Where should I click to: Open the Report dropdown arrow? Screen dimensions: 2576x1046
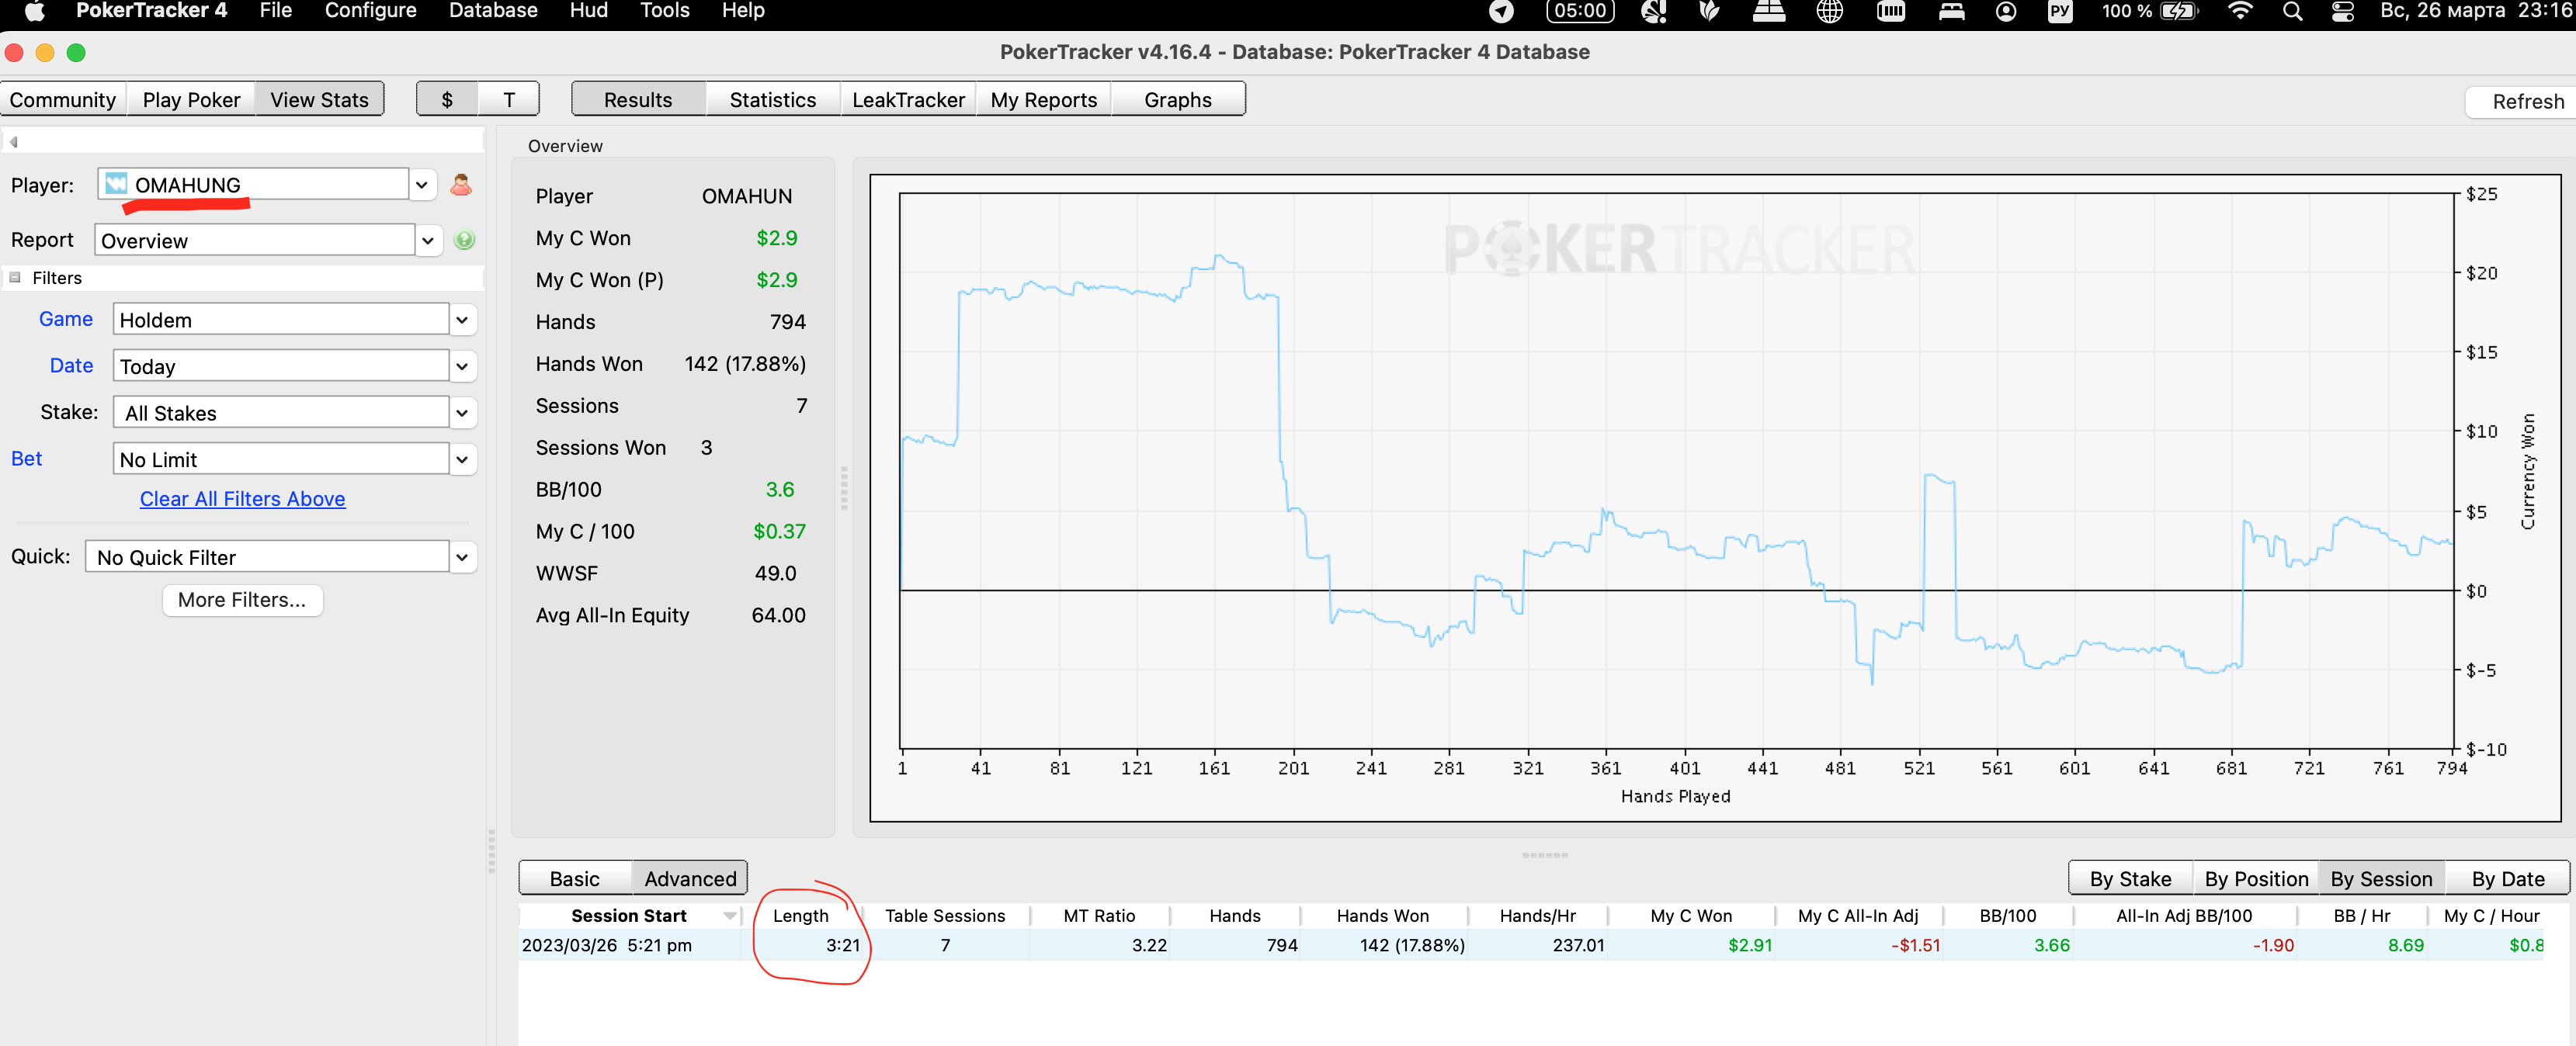[427, 241]
